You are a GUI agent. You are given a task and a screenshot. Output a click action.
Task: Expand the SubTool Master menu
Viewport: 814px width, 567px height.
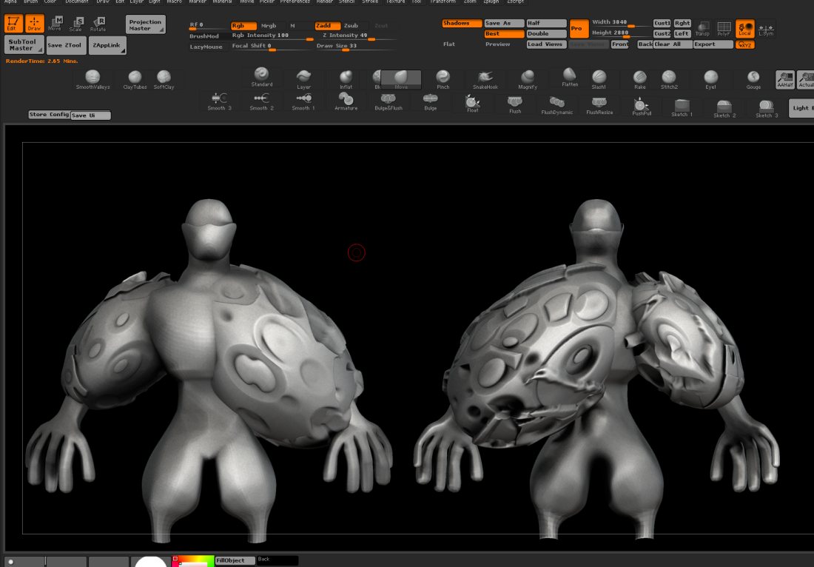[24, 44]
